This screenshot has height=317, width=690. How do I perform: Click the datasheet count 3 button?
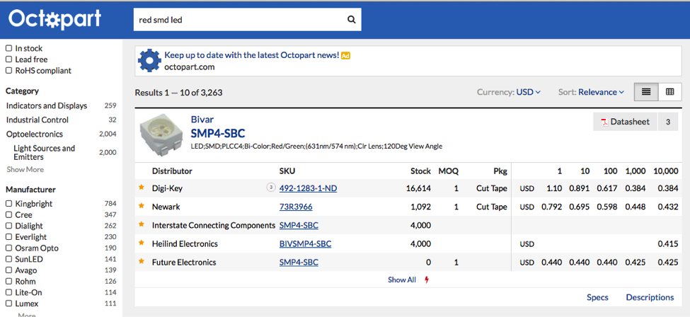(x=668, y=122)
